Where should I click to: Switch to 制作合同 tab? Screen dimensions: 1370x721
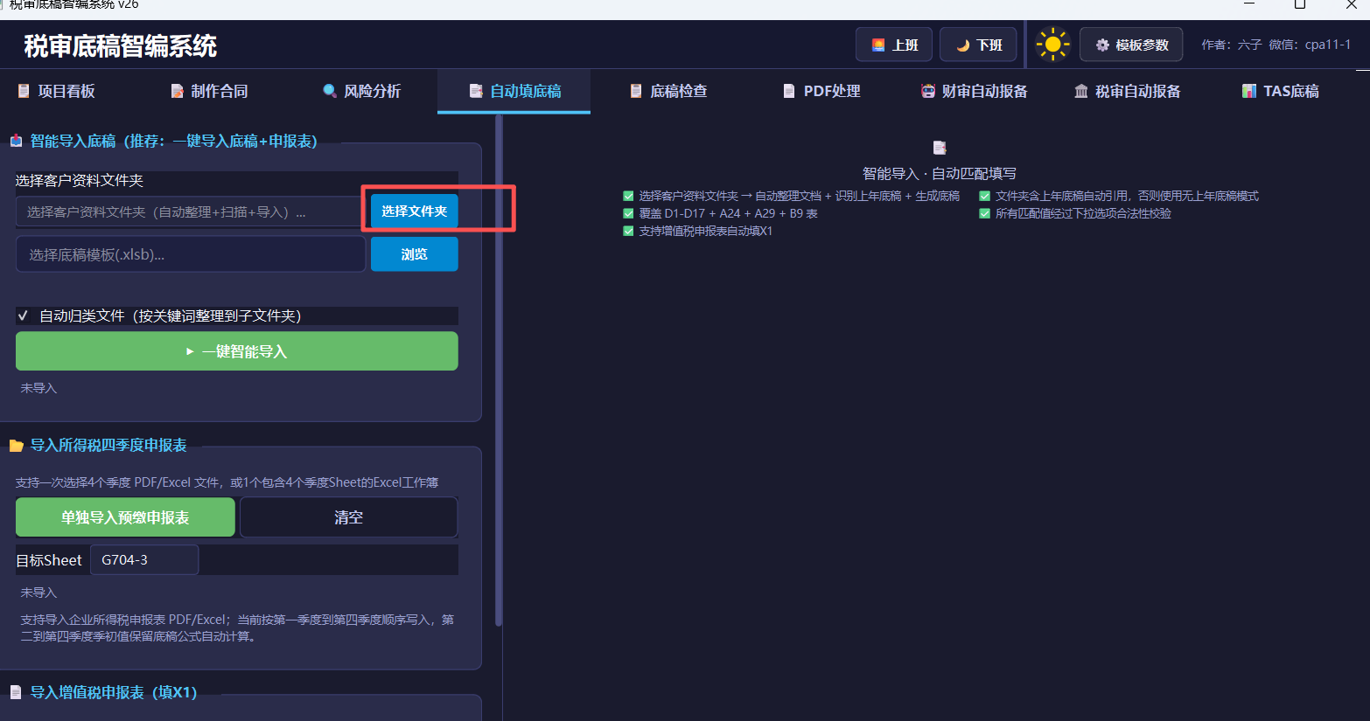210,91
